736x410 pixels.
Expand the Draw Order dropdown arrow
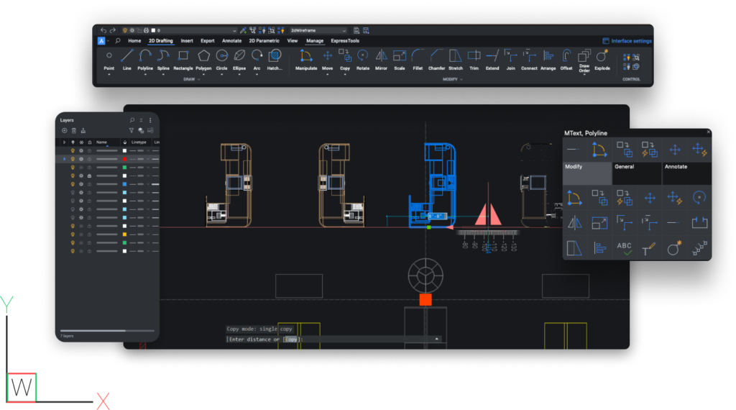tap(584, 74)
